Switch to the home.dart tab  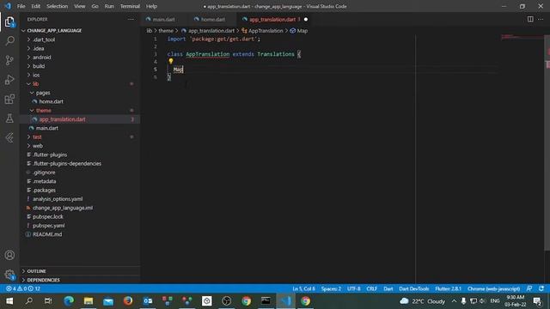(x=213, y=19)
